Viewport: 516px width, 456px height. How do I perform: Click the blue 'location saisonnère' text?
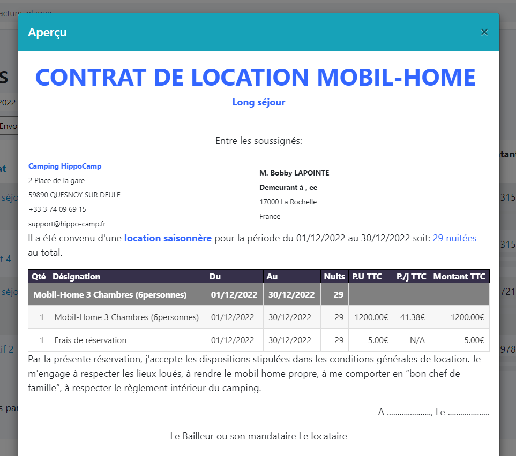168,238
